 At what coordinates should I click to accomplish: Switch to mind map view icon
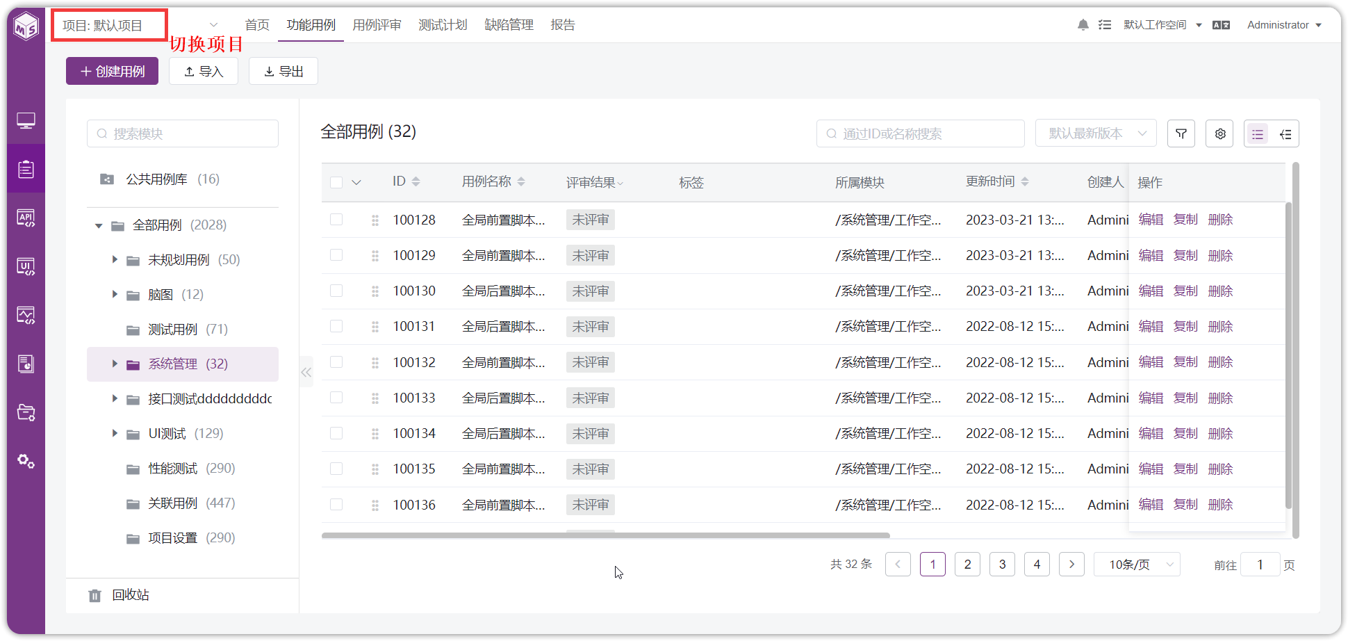[1285, 133]
